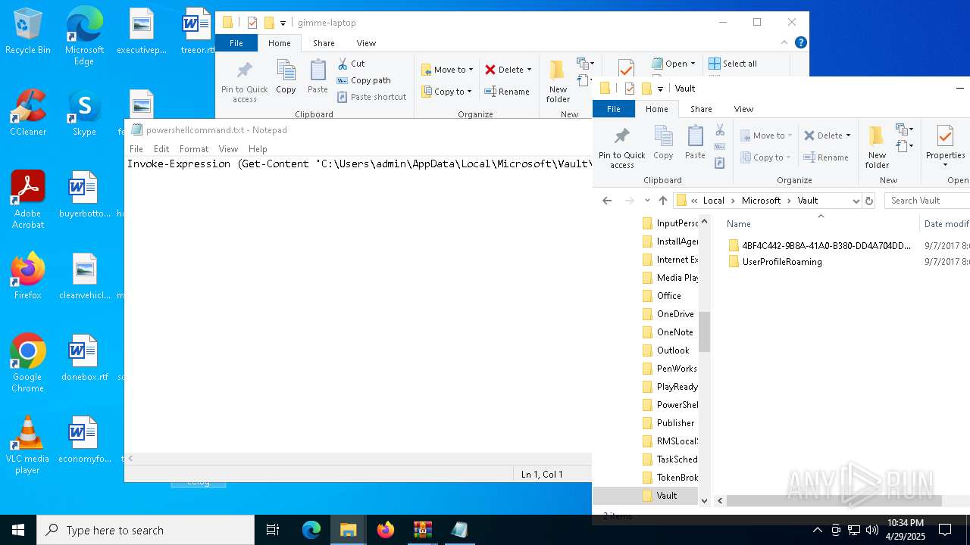Open recent locations dropdown in Vault
The image size is (970, 545).
click(x=647, y=201)
